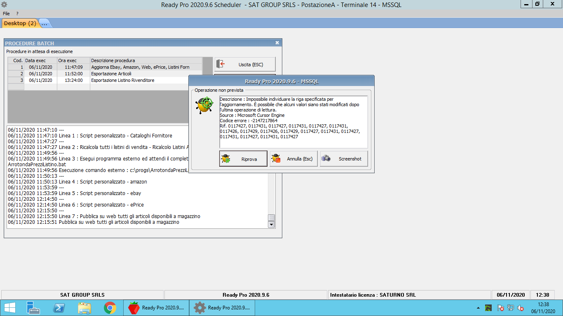Open Action Center flag tray icon
Screen dimensions: 563x316
[501, 308]
